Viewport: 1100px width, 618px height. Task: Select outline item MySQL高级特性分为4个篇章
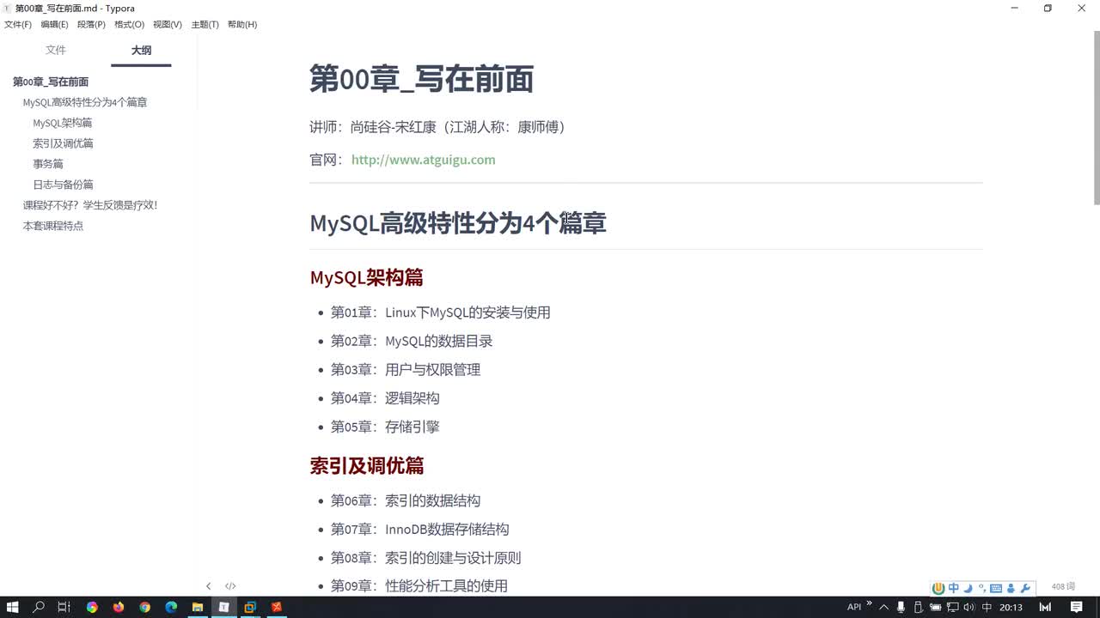[85, 102]
